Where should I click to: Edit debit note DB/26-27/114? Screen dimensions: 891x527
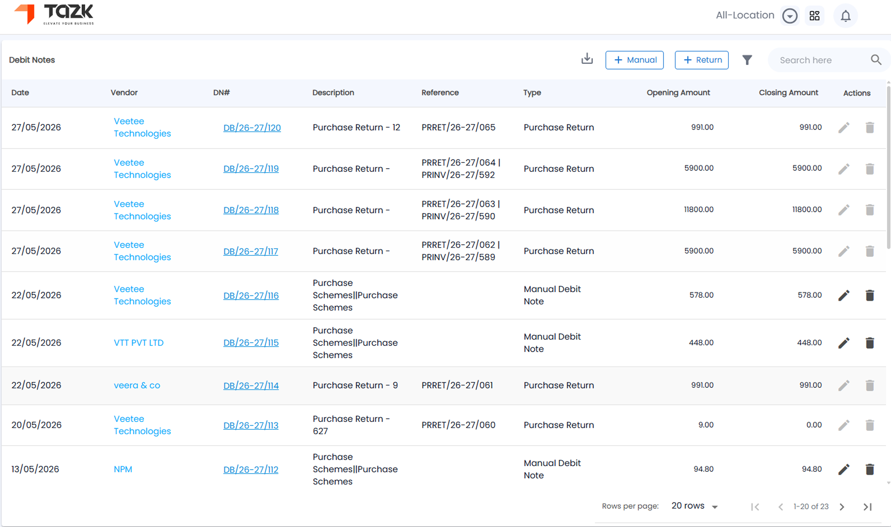tap(843, 385)
